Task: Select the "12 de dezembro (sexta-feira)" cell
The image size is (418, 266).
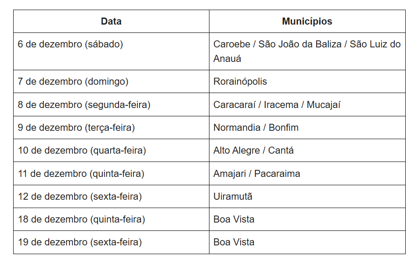Action: [80, 197]
